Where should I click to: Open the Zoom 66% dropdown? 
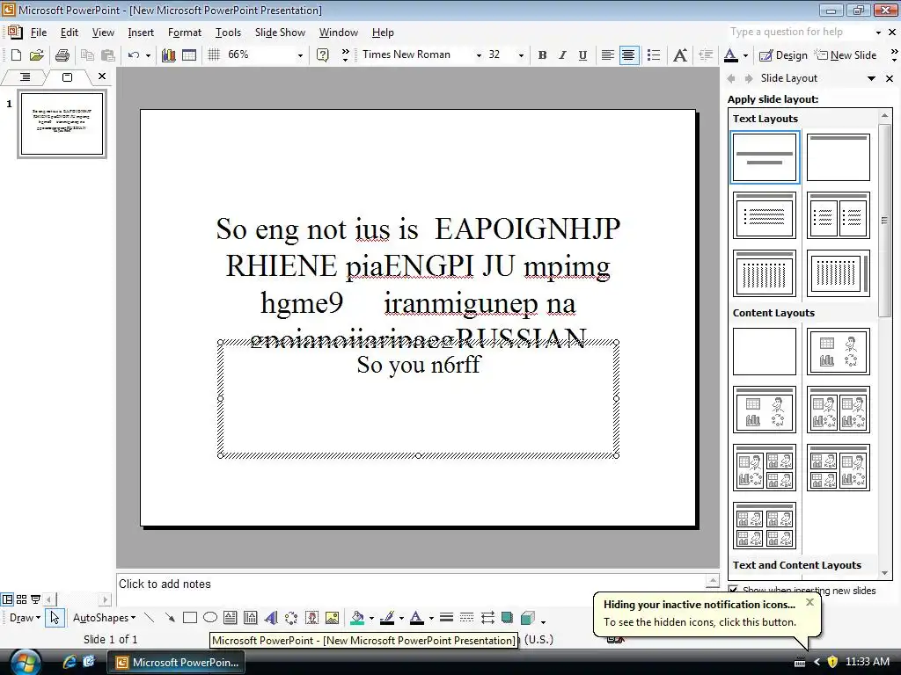click(300, 55)
